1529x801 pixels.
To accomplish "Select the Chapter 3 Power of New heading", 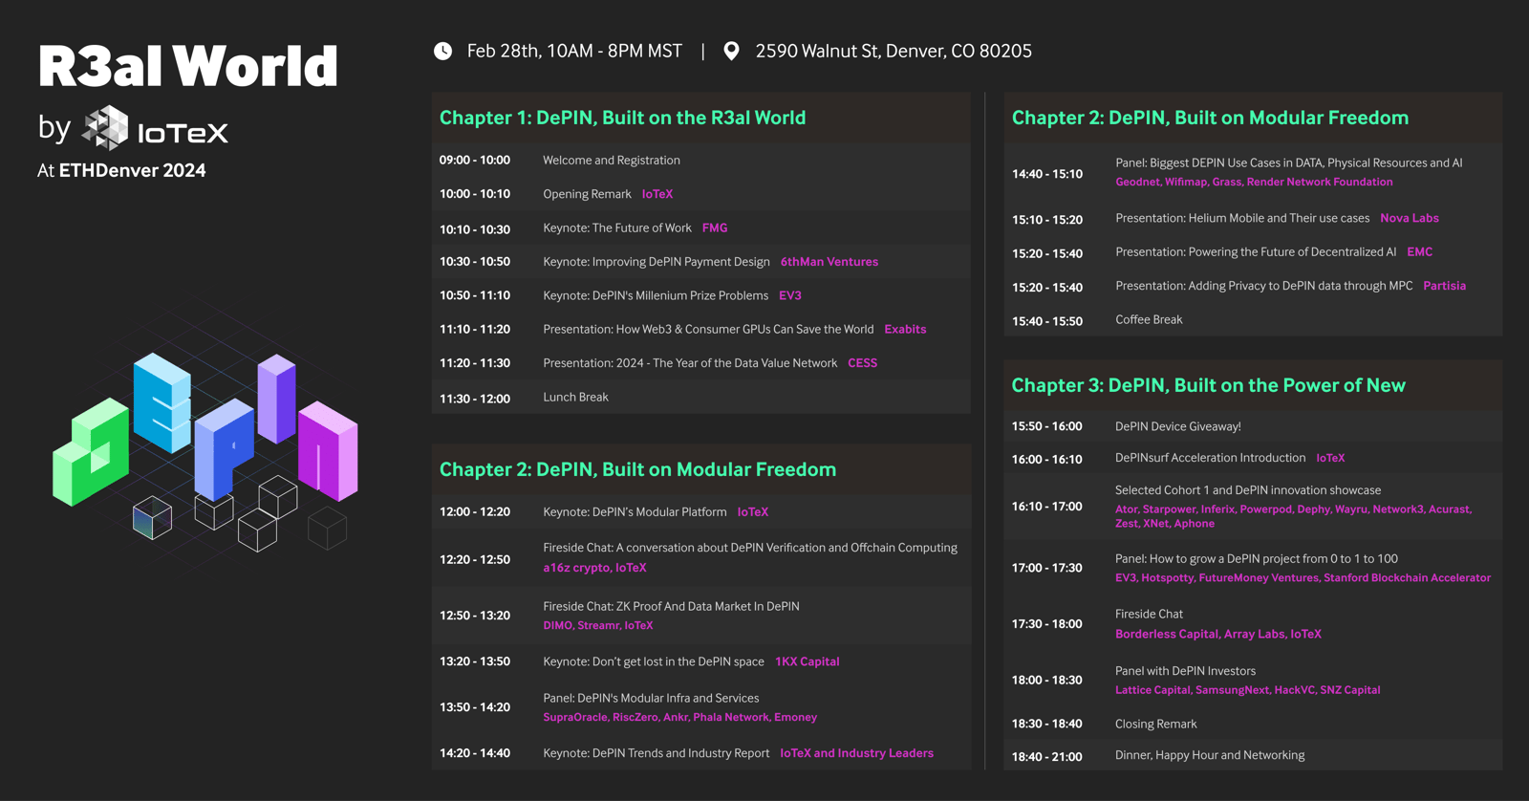I will click(1208, 385).
